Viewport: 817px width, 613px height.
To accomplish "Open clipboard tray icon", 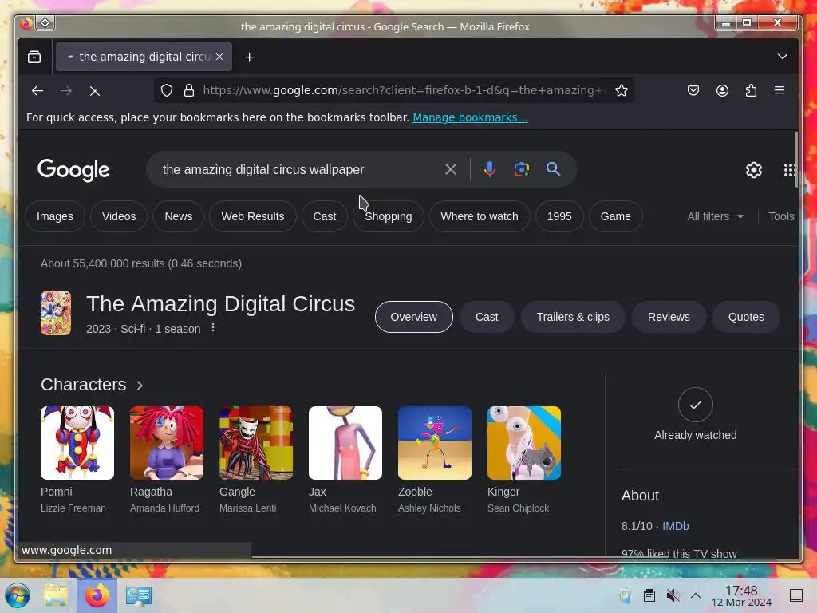I will tap(649, 595).
